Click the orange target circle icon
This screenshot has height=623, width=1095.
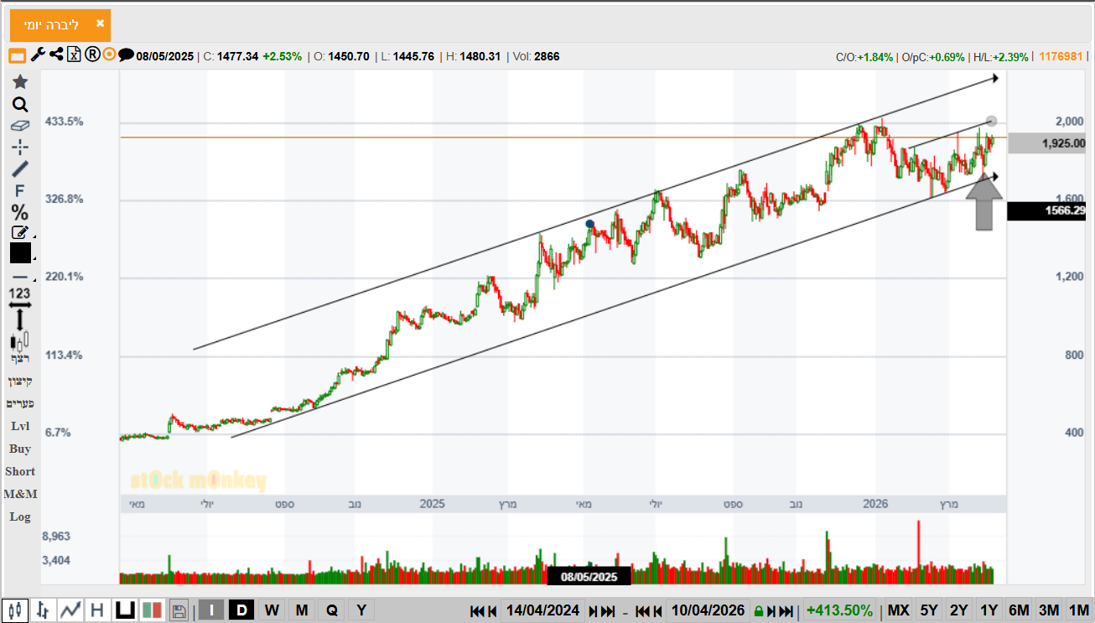pyautogui.click(x=108, y=55)
